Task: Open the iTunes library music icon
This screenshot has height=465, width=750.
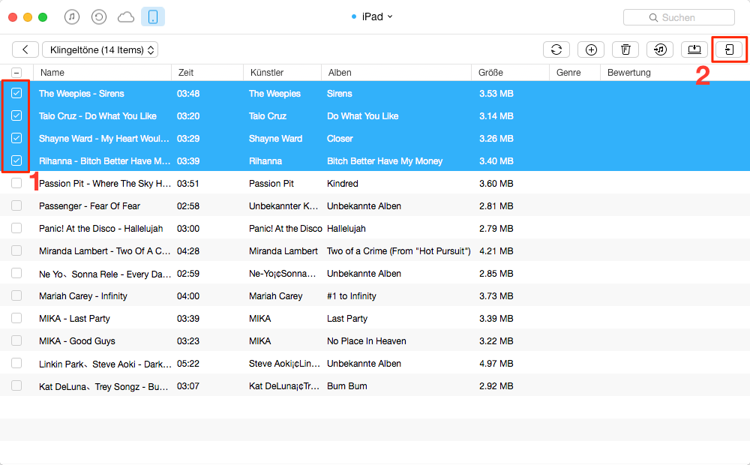Action: pyautogui.click(x=72, y=17)
